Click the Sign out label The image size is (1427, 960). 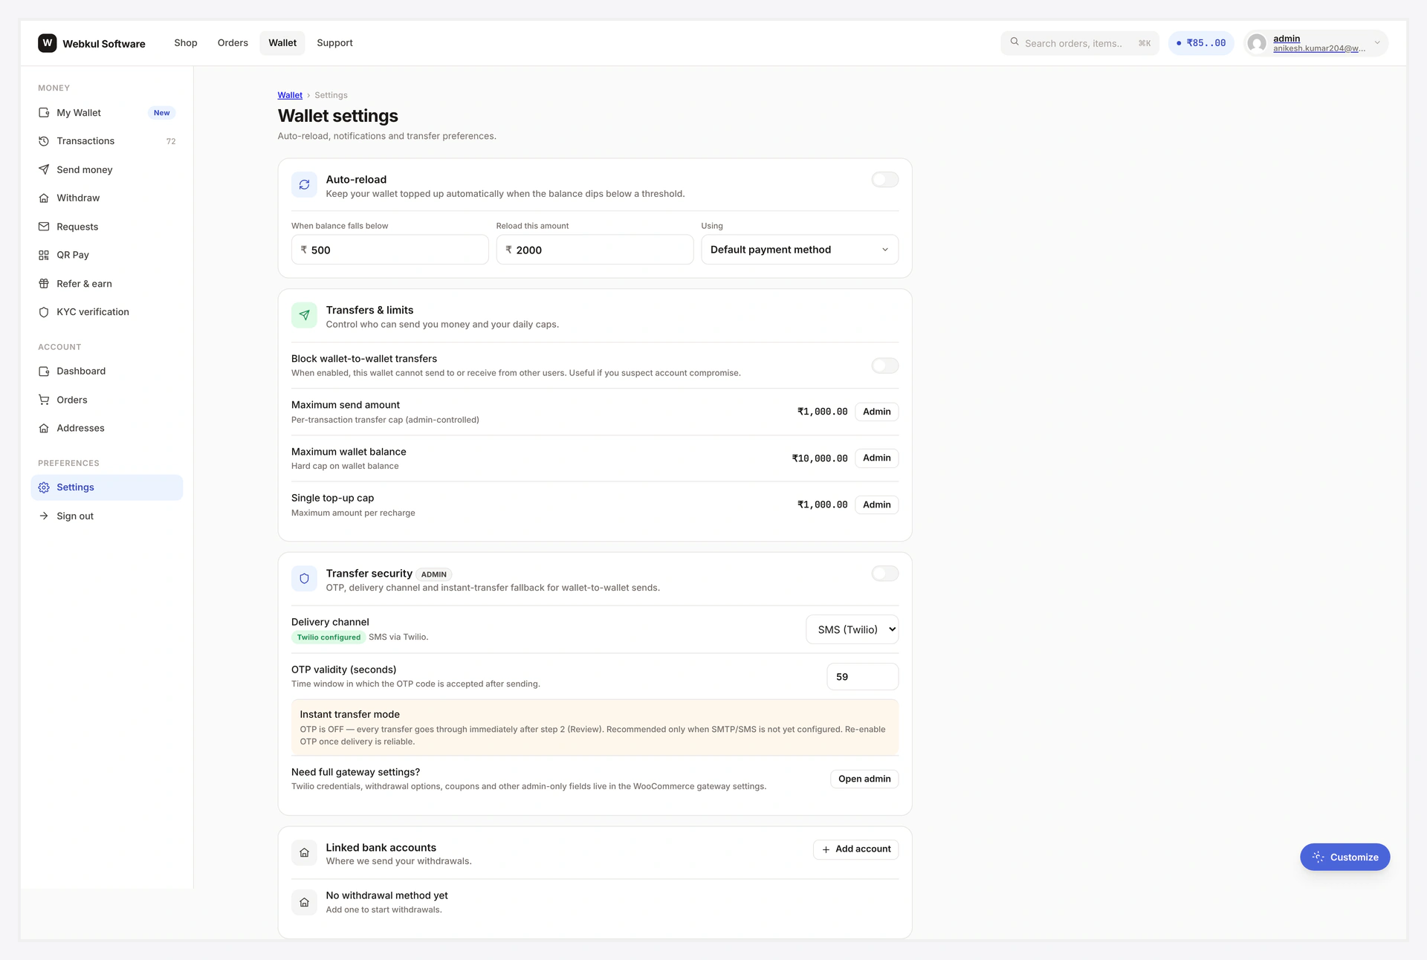75,516
